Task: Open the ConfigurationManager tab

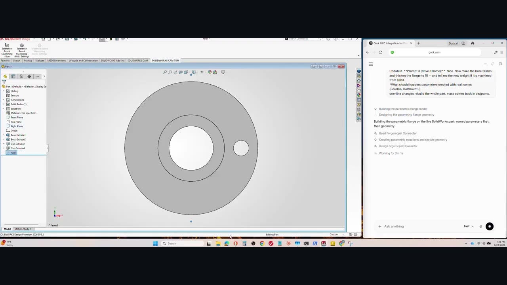Action: coord(21,76)
